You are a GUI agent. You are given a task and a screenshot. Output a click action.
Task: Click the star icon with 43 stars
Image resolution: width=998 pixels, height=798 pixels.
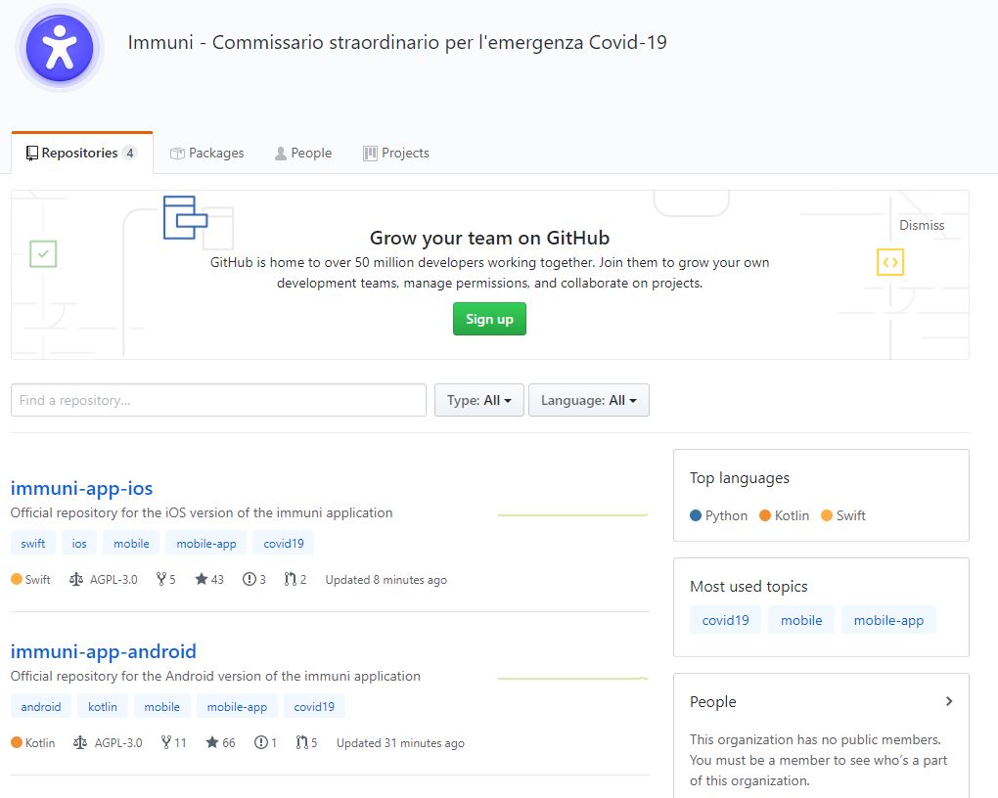point(202,579)
